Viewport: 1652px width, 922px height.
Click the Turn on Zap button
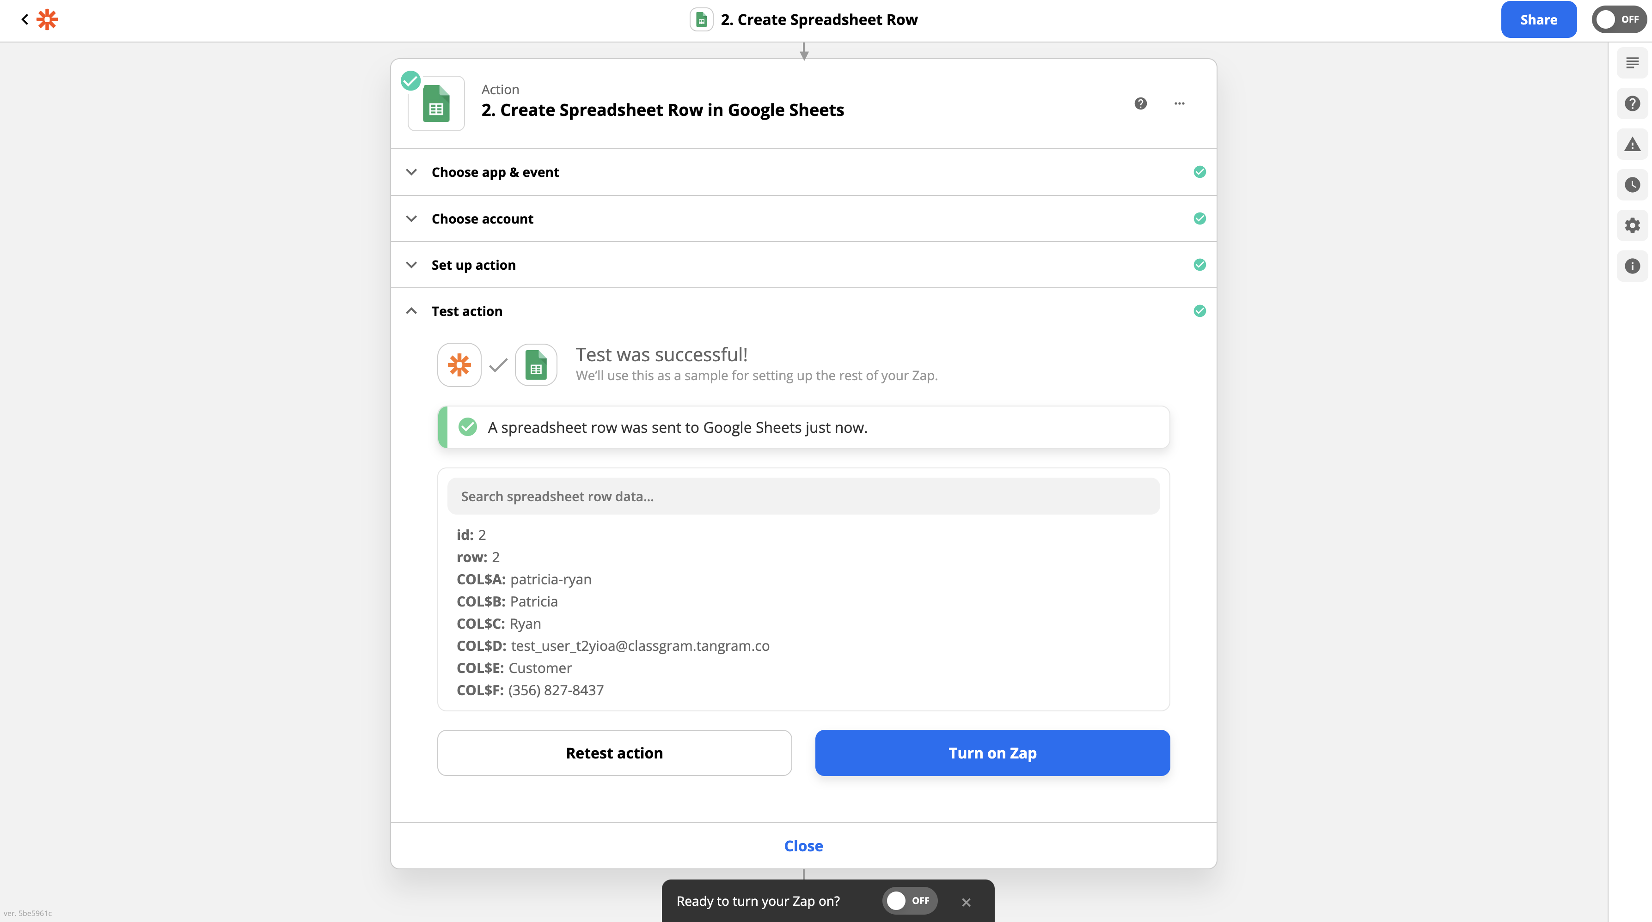(x=992, y=753)
